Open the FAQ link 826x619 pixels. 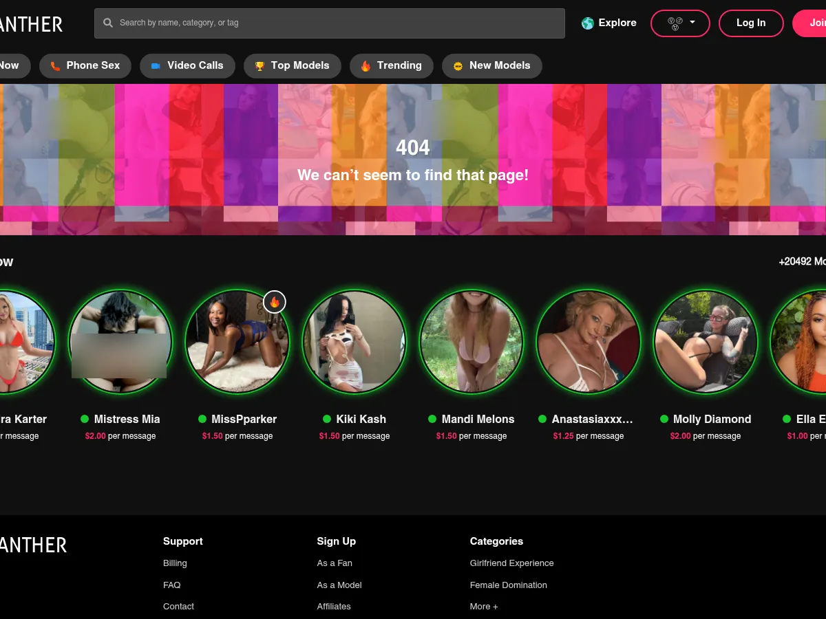pos(172,585)
